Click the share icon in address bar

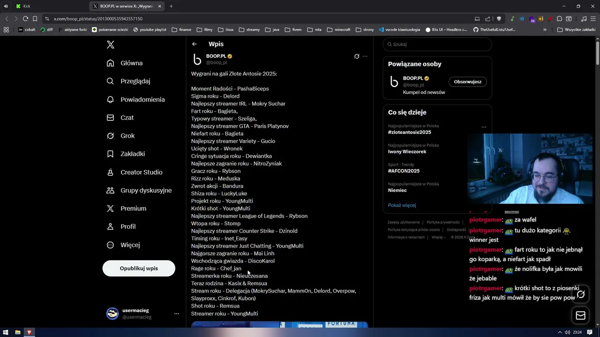click(x=487, y=19)
